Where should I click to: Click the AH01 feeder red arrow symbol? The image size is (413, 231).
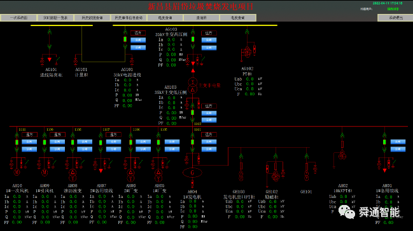click(x=384, y=171)
